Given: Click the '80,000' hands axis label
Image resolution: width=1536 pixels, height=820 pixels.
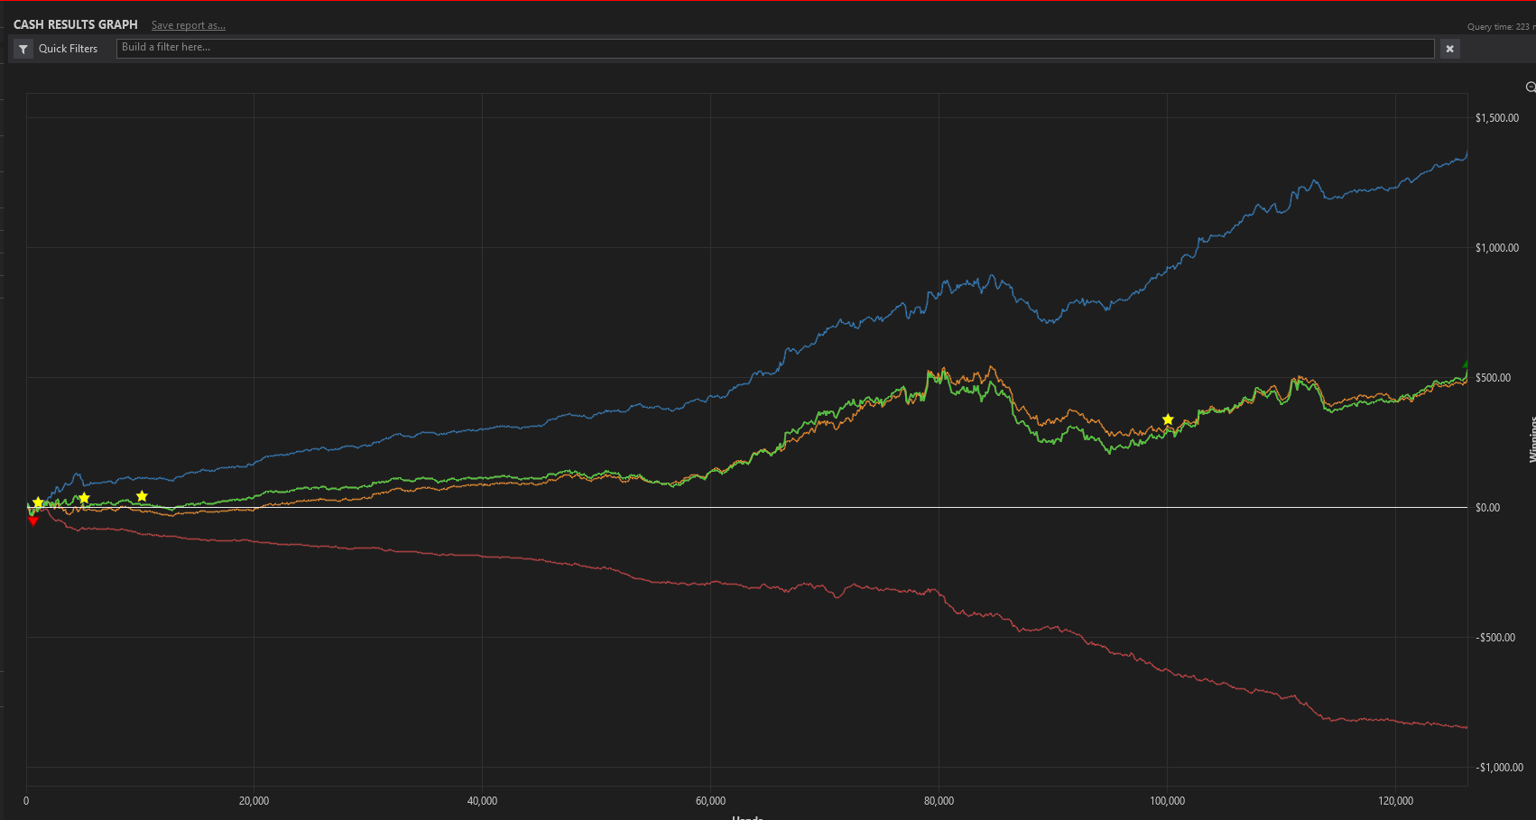Looking at the screenshot, I should (939, 801).
